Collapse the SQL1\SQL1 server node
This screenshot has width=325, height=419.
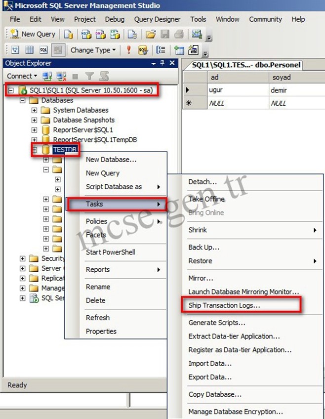(x=11, y=90)
